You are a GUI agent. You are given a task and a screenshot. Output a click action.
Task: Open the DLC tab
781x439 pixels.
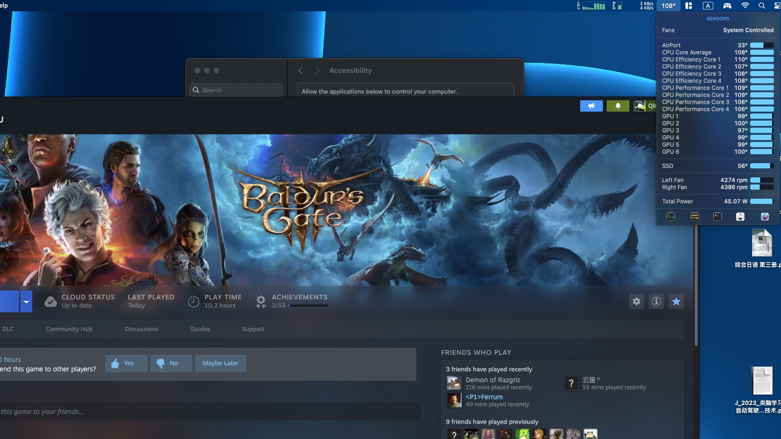coord(8,329)
